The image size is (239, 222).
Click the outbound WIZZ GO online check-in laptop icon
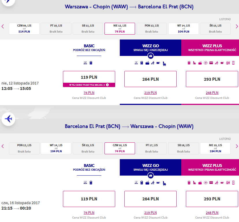pos(136,63)
